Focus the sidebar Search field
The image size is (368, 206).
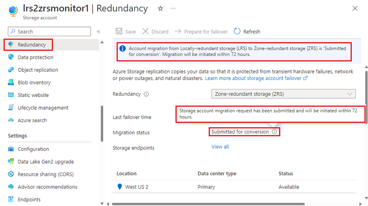pos(49,31)
